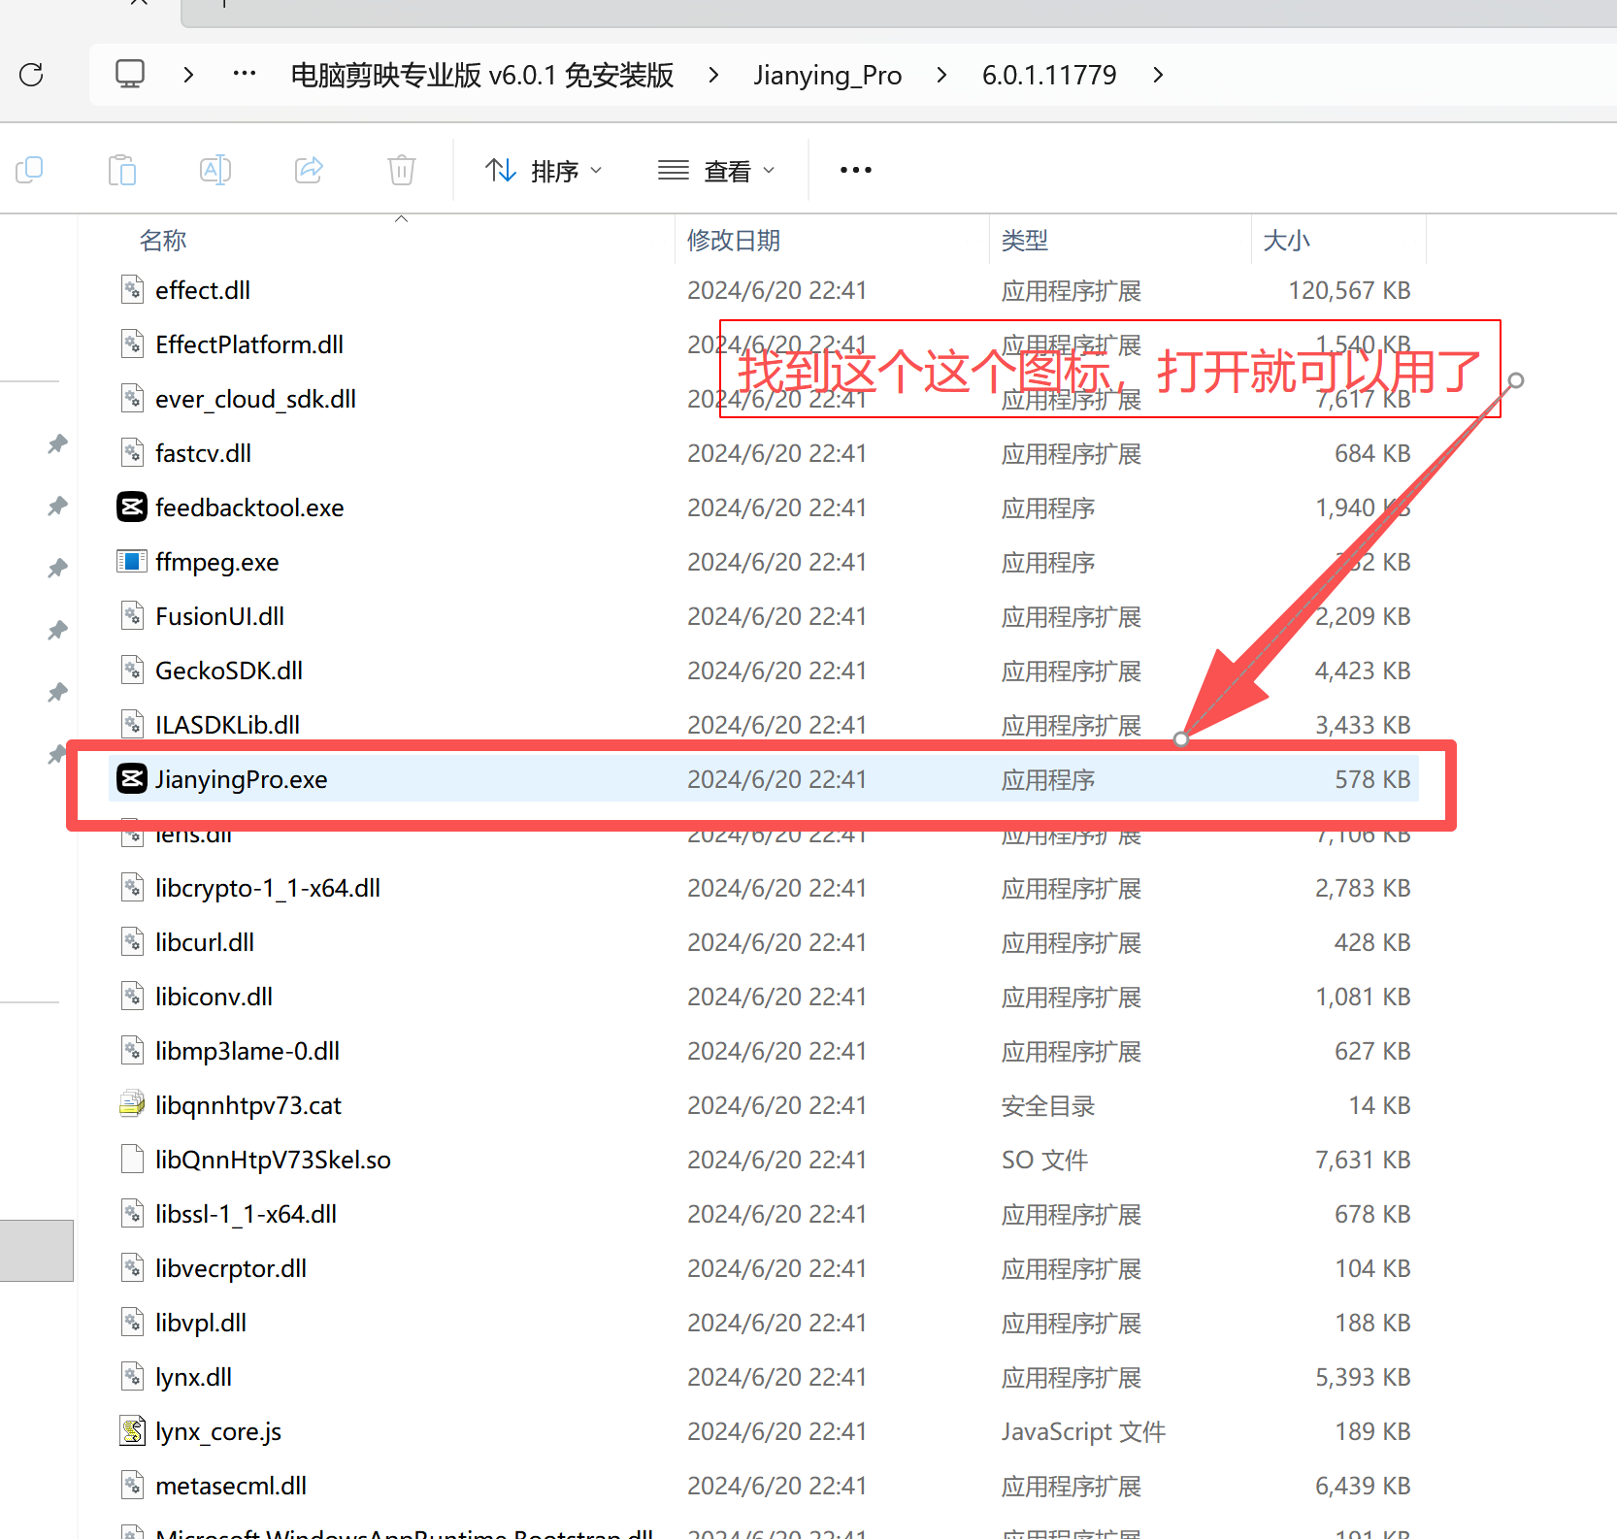Expand chevron after the This PC icon

click(188, 75)
